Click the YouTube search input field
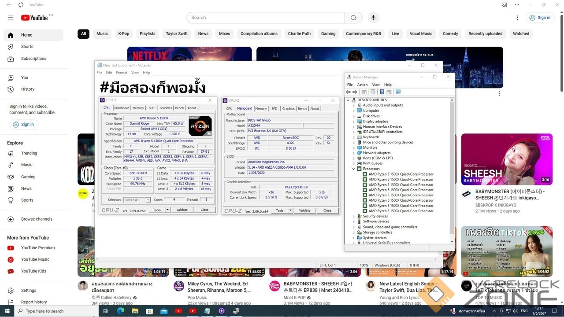Viewport: 564px width, 317px height. [265, 18]
